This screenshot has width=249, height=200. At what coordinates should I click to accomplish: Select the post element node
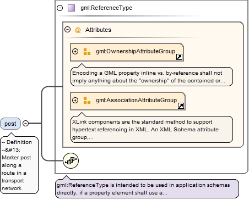pyautogui.click(x=10, y=124)
